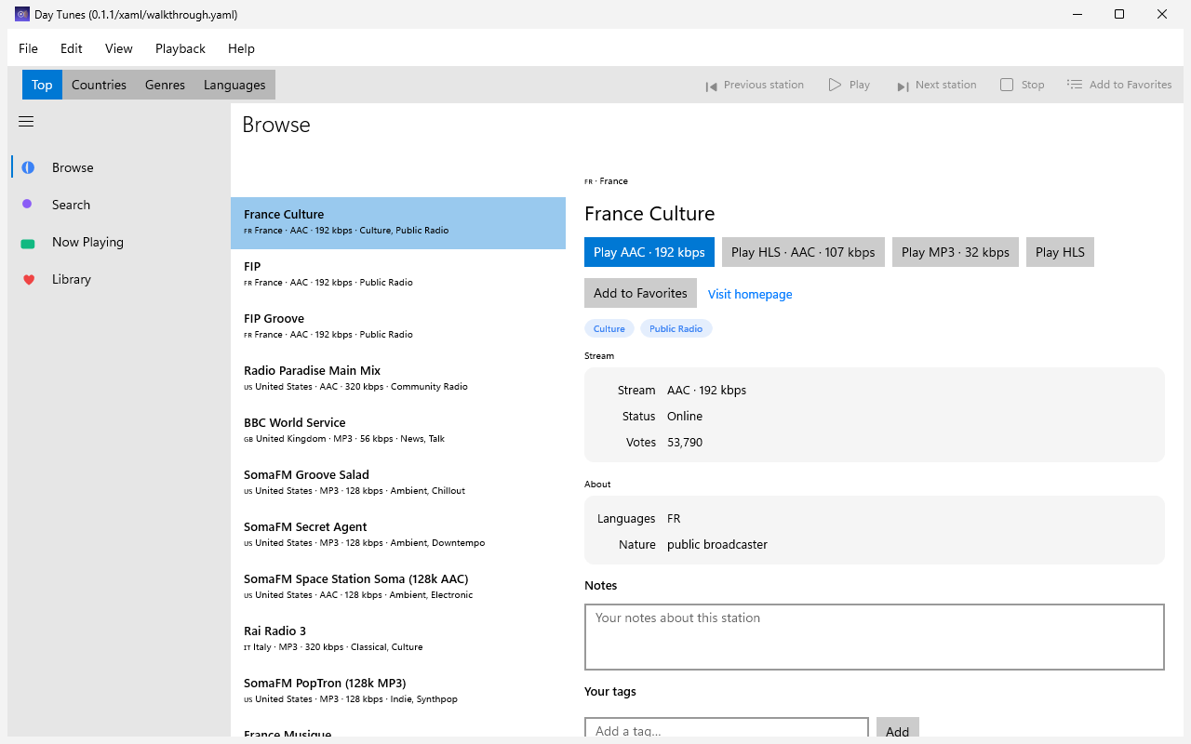Click the Day Tunes app icon
The image size is (1191, 744).
[22, 14]
